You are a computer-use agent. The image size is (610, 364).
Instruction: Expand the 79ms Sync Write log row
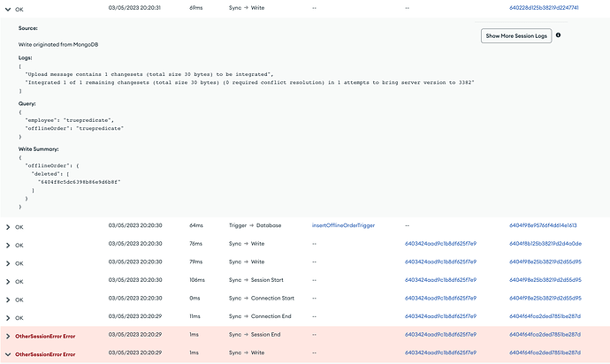[x=8, y=262]
